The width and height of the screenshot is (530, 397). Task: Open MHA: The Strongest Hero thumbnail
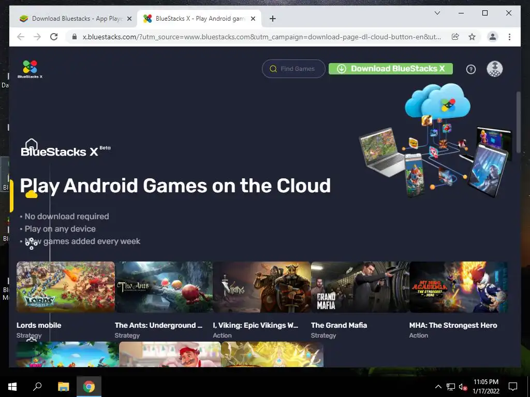[x=459, y=287]
